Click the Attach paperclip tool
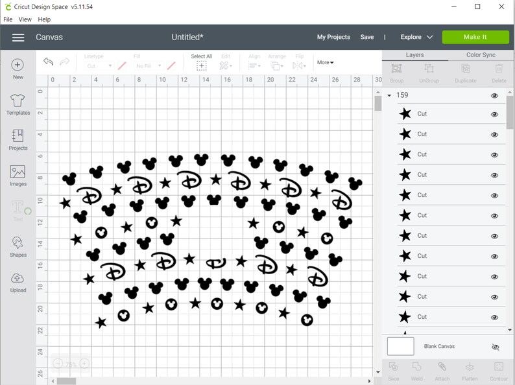The width and height of the screenshot is (515, 385). click(442, 371)
